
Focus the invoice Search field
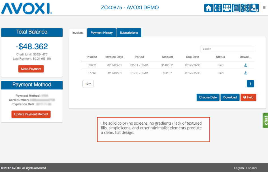click(227, 49)
